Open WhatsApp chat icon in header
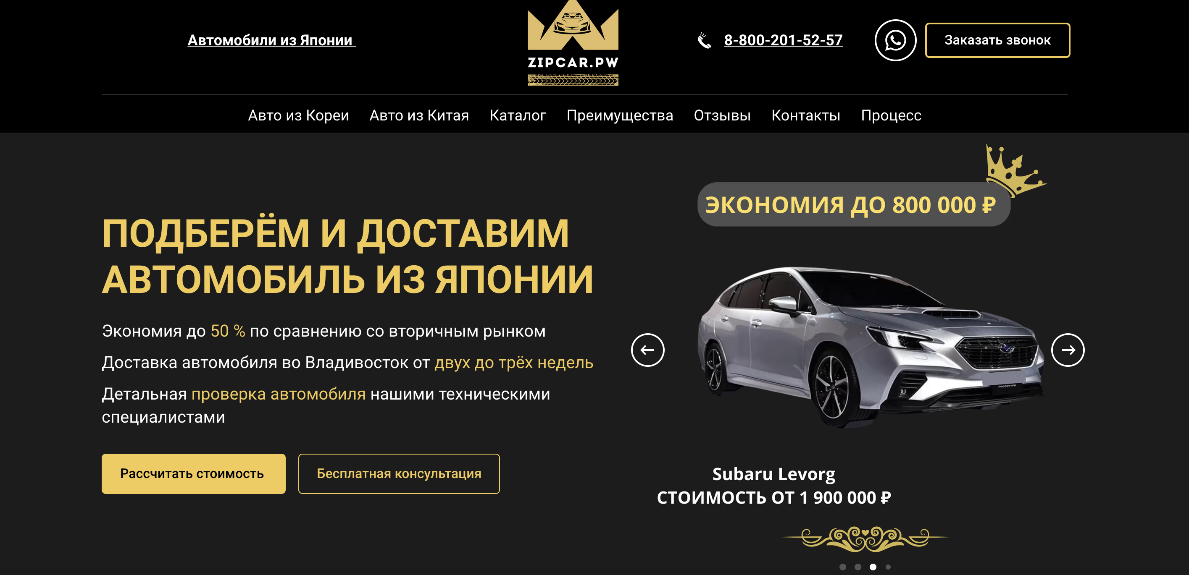 (x=895, y=40)
